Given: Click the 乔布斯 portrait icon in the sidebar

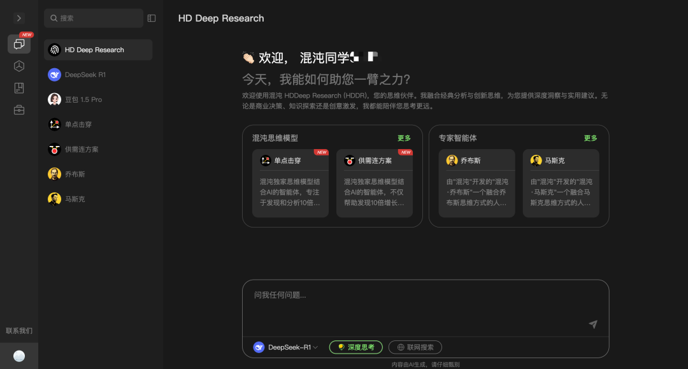Looking at the screenshot, I should [x=54, y=174].
